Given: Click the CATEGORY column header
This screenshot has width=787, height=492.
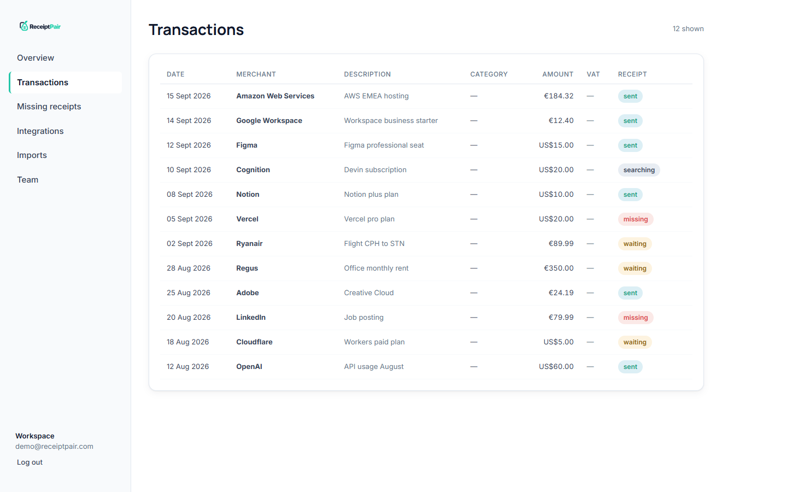Looking at the screenshot, I should (x=489, y=74).
